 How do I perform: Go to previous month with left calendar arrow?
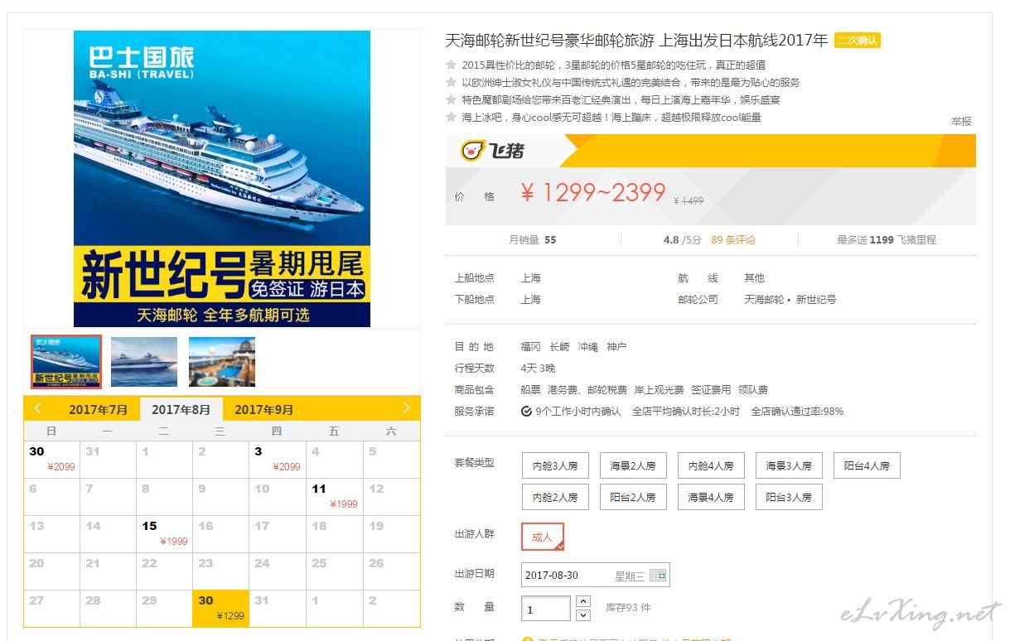click(x=38, y=408)
